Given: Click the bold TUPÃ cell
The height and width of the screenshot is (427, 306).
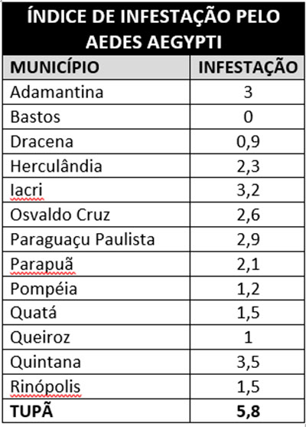Looking at the screenshot, I should [x=96, y=411].
